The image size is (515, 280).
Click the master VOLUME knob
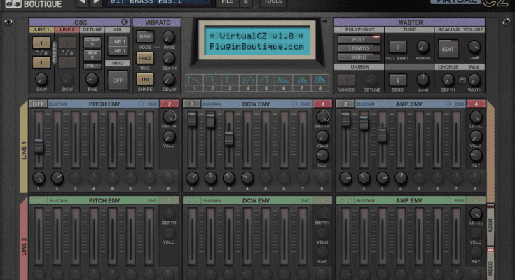(474, 48)
